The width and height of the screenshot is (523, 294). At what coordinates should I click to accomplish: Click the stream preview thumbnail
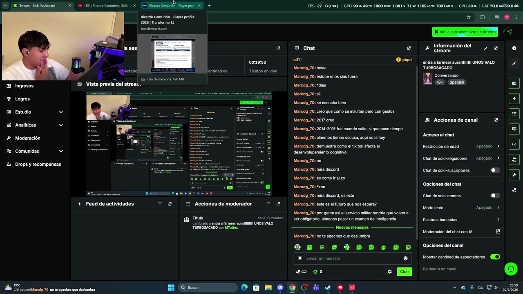click(179, 144)
